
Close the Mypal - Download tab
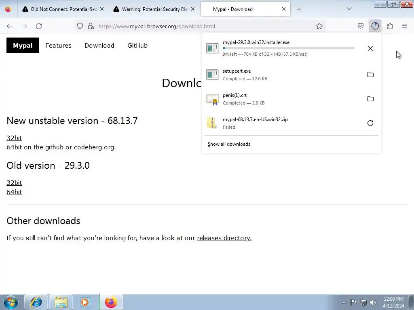click(x=284, y=9)
